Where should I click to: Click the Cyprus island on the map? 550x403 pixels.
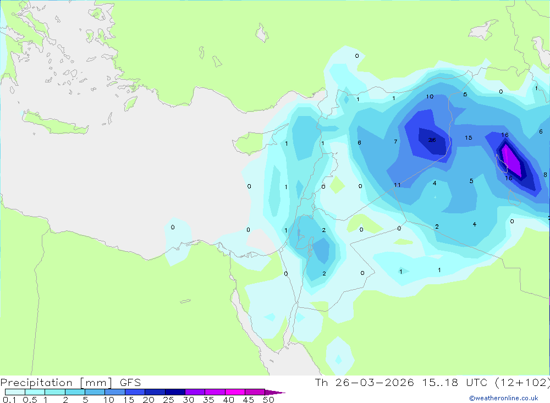coord(249,143)
